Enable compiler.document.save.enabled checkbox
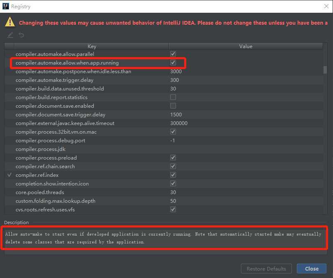The image size is (333, 278). click(173, 106)
